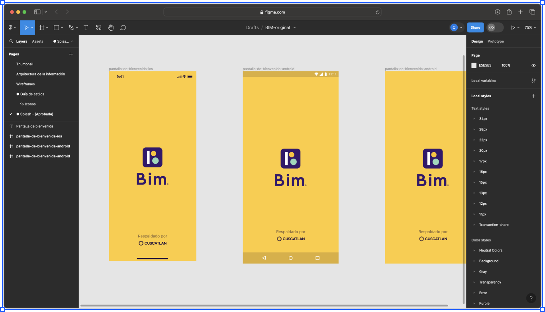Toggle page background color visibility eye
This screenshot has height=312, width=545.
(x=533, y=65)
